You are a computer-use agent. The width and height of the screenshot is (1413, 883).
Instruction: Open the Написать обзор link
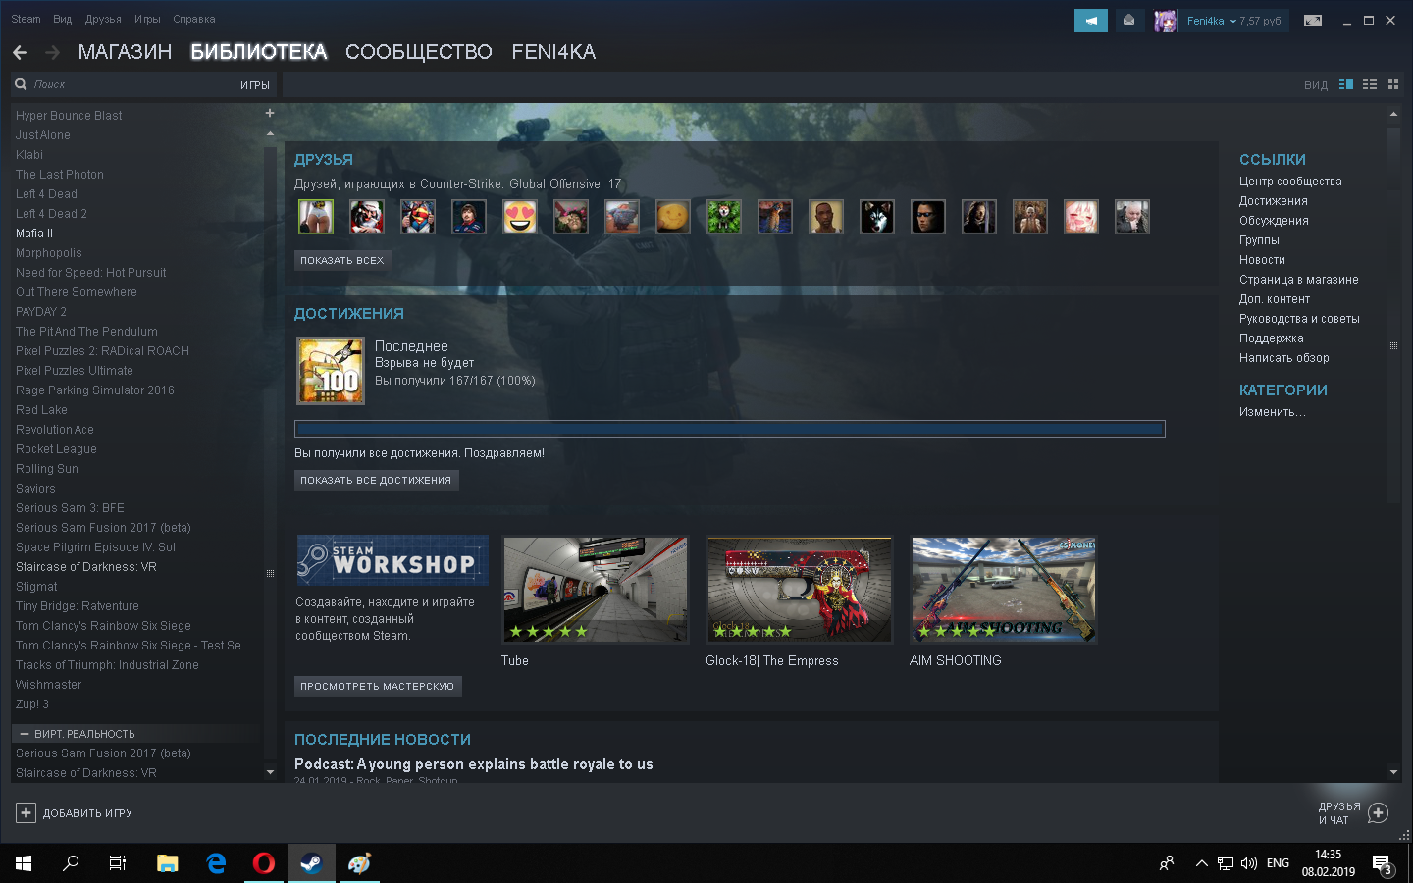coord(1284,358)
